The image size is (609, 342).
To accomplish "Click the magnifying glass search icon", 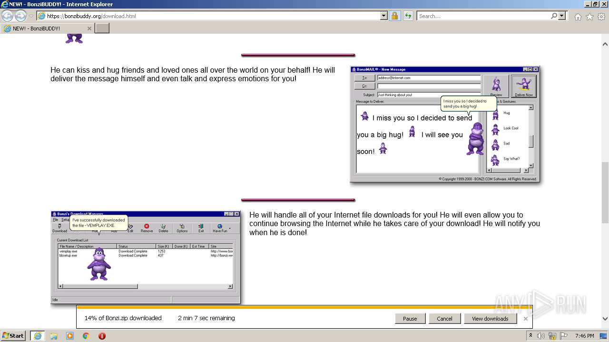I will [x=554, y=16].
